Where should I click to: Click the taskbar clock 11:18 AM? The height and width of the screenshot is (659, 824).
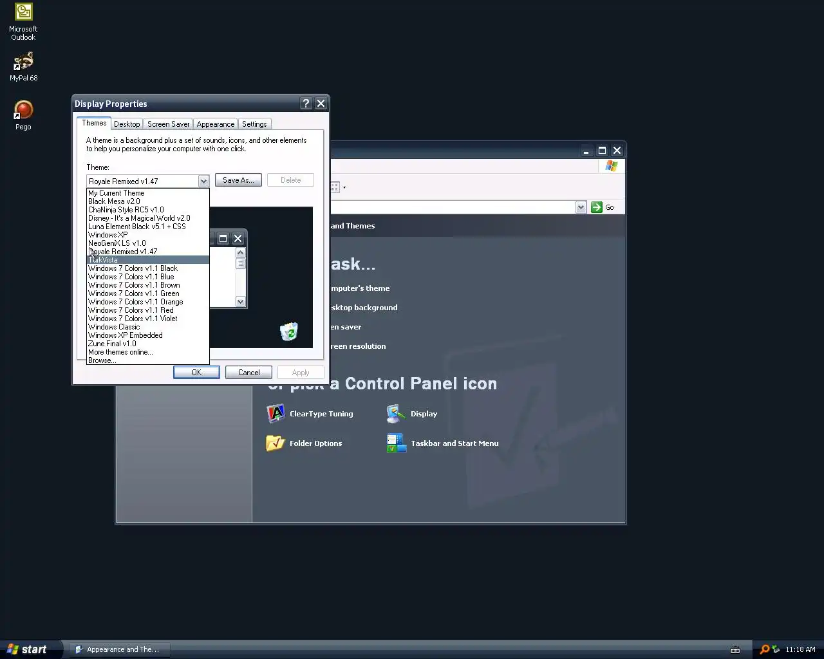(x=800, y=650)
